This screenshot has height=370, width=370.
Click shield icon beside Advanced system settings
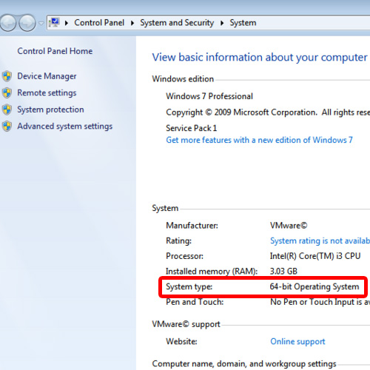click(x=7, y=127)
